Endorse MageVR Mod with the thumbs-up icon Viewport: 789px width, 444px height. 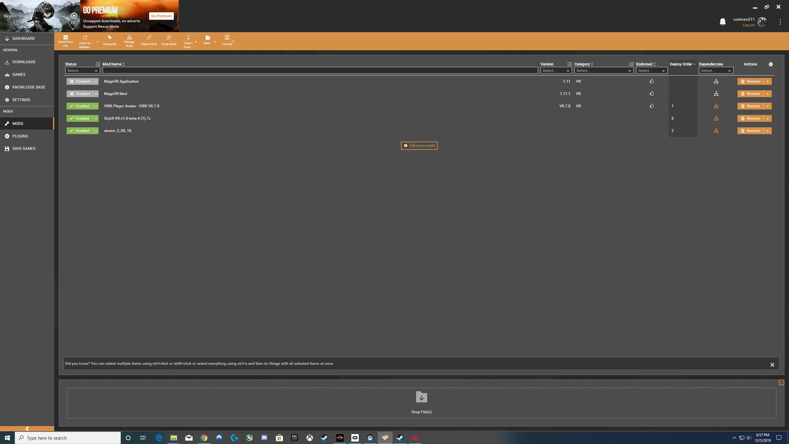coord(652,94)
